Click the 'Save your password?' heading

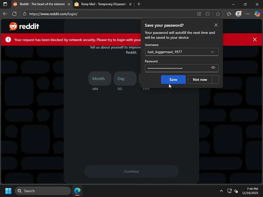(x=164, y=25)
